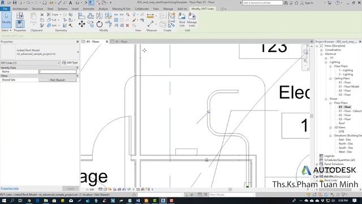Click the Windows Start button

click(x=4, y=201)
